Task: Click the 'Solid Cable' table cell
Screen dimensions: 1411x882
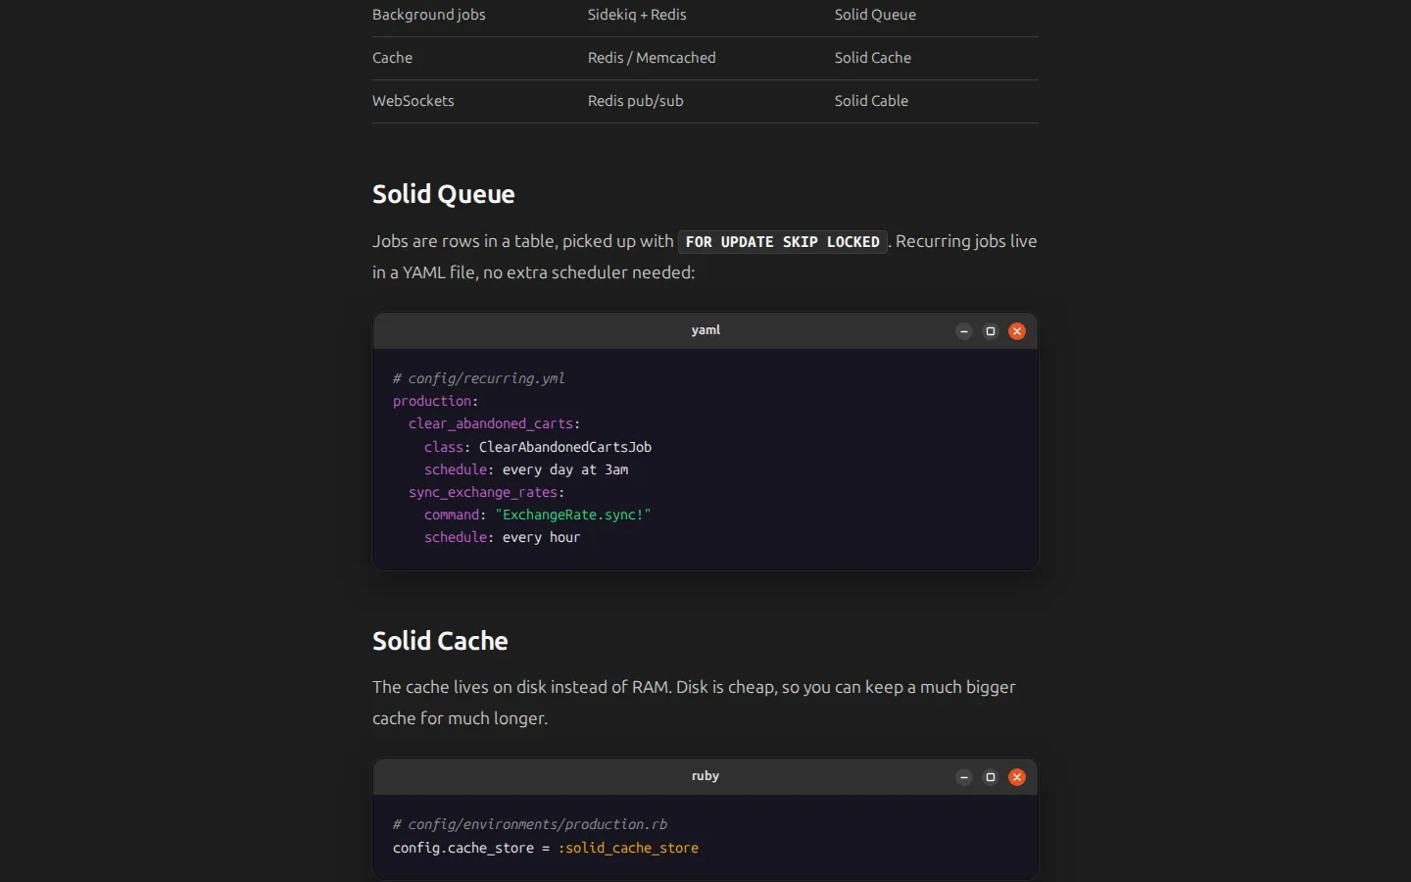Action: 871,101
